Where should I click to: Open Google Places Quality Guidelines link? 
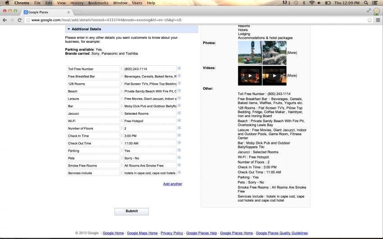(282, 233)
